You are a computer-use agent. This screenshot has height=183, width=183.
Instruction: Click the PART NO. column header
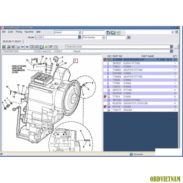pos(117,56)
